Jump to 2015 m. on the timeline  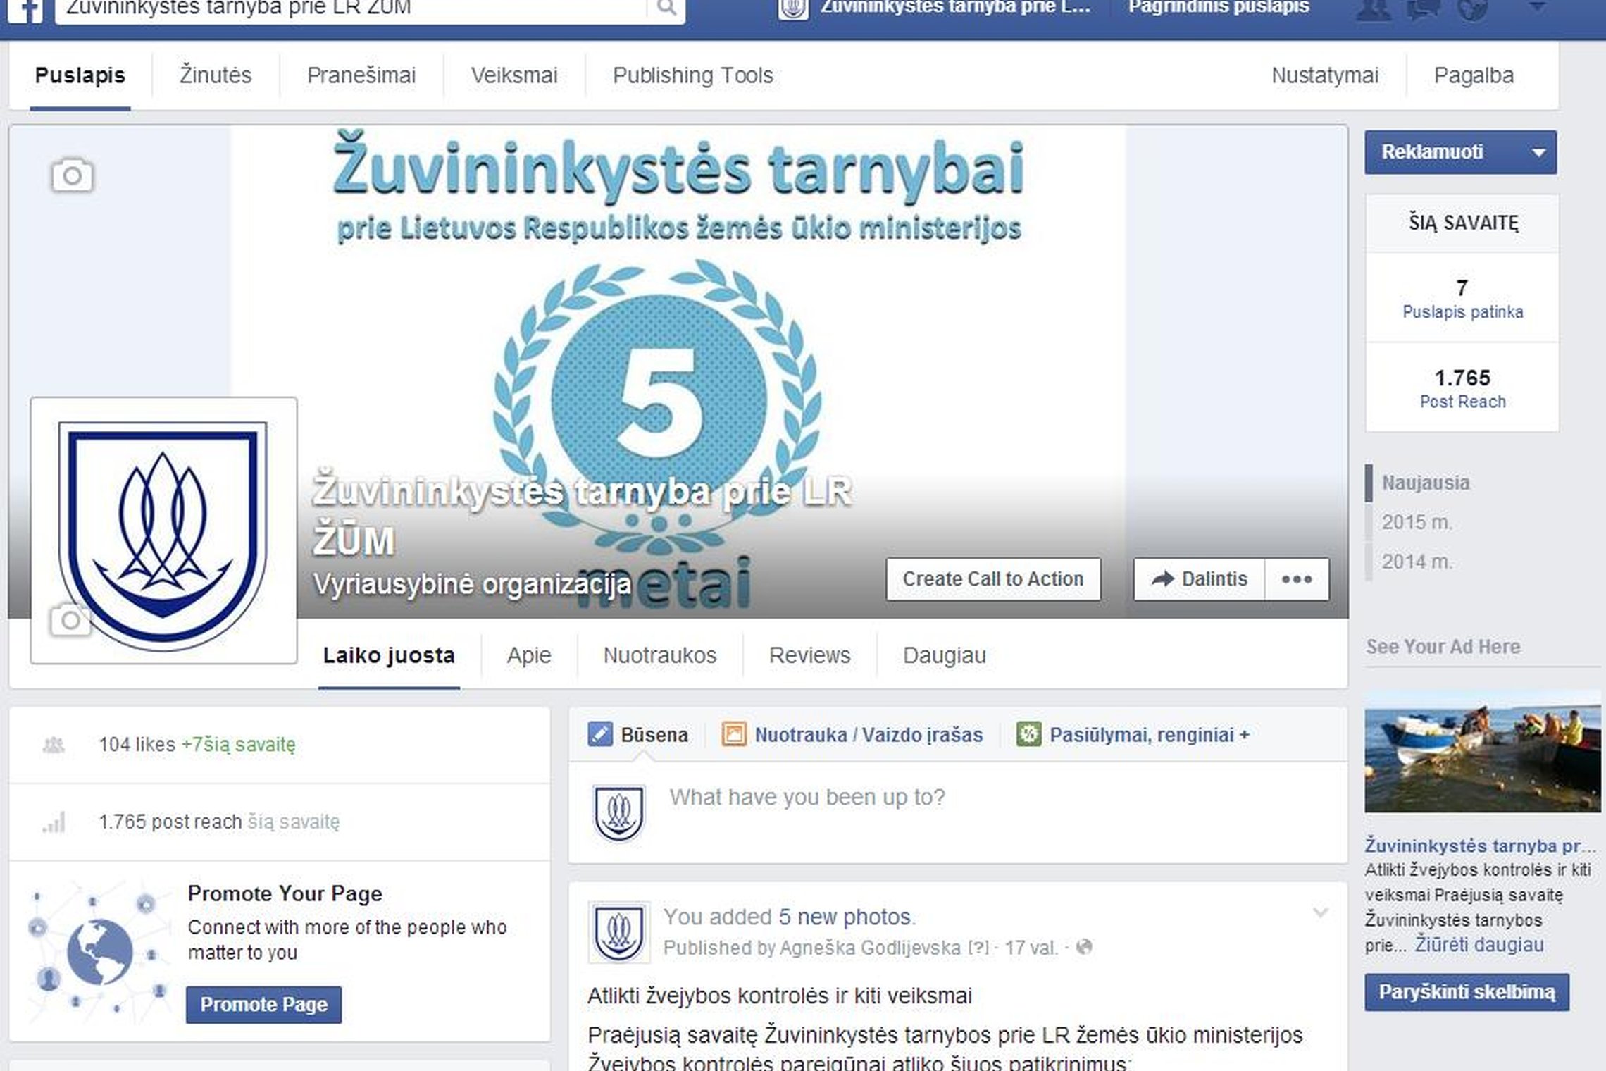pos(1417,523)
